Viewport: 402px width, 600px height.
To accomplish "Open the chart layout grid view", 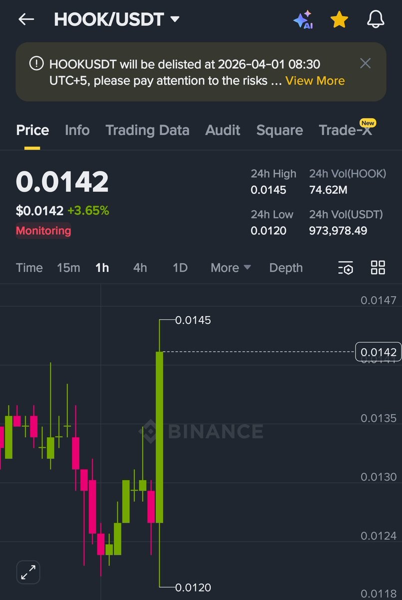I will click(378, 268).
